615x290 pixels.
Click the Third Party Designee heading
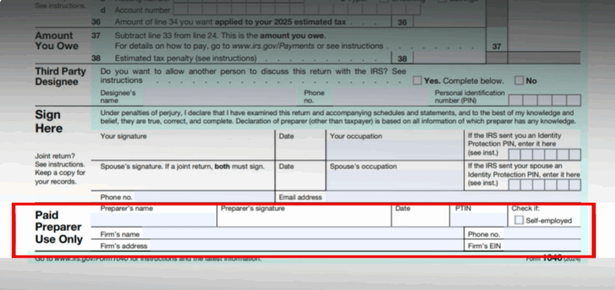coord(61,76)
